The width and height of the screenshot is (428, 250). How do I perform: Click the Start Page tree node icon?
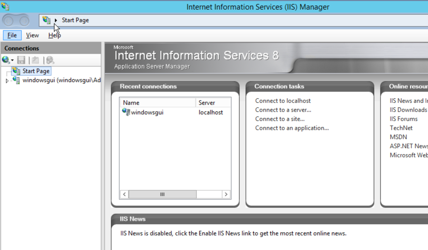(16, 71)
